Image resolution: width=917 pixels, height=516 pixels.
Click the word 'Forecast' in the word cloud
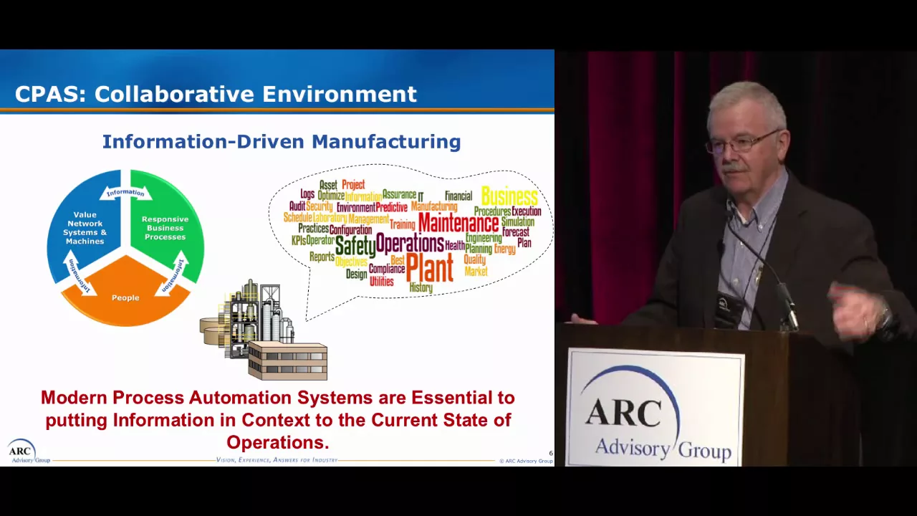(516, 231)
